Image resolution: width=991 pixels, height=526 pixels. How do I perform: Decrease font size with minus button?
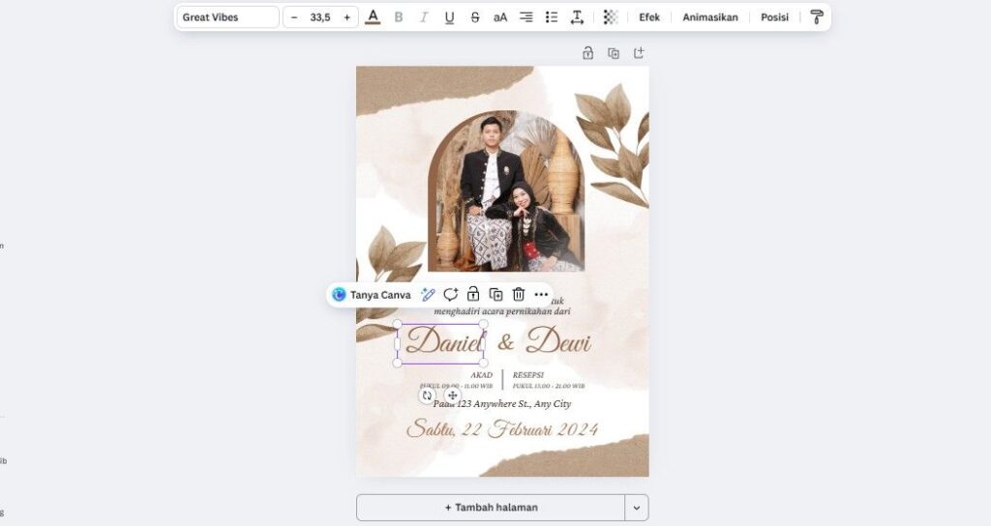point(294,17)
